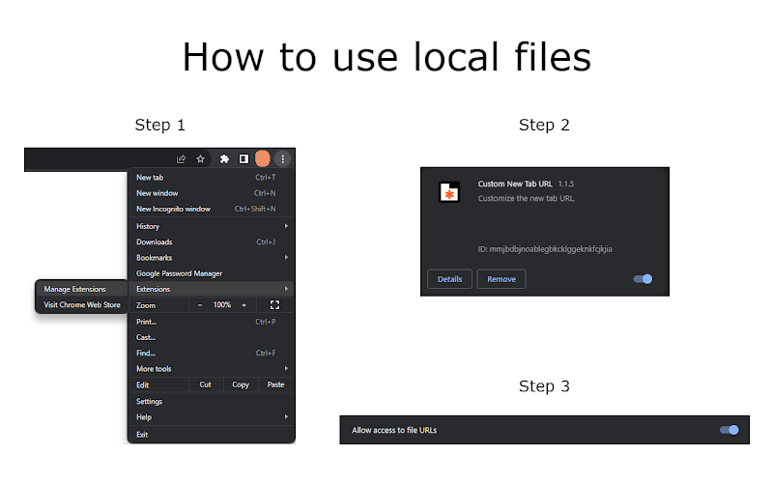Screen dimensions: 773x483
Task: Click the Details button
Action: pyautogui.click(x=449, y=279)
